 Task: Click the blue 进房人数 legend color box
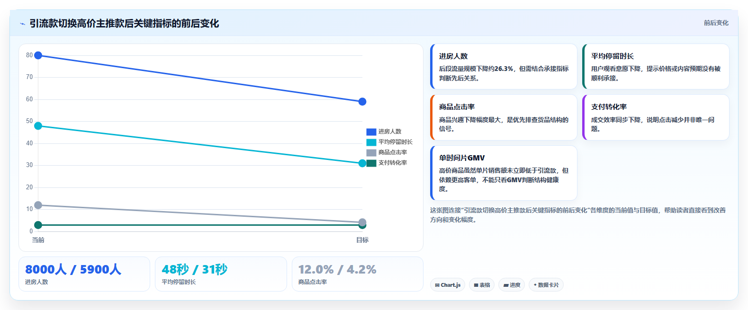(x=371, y=132)
